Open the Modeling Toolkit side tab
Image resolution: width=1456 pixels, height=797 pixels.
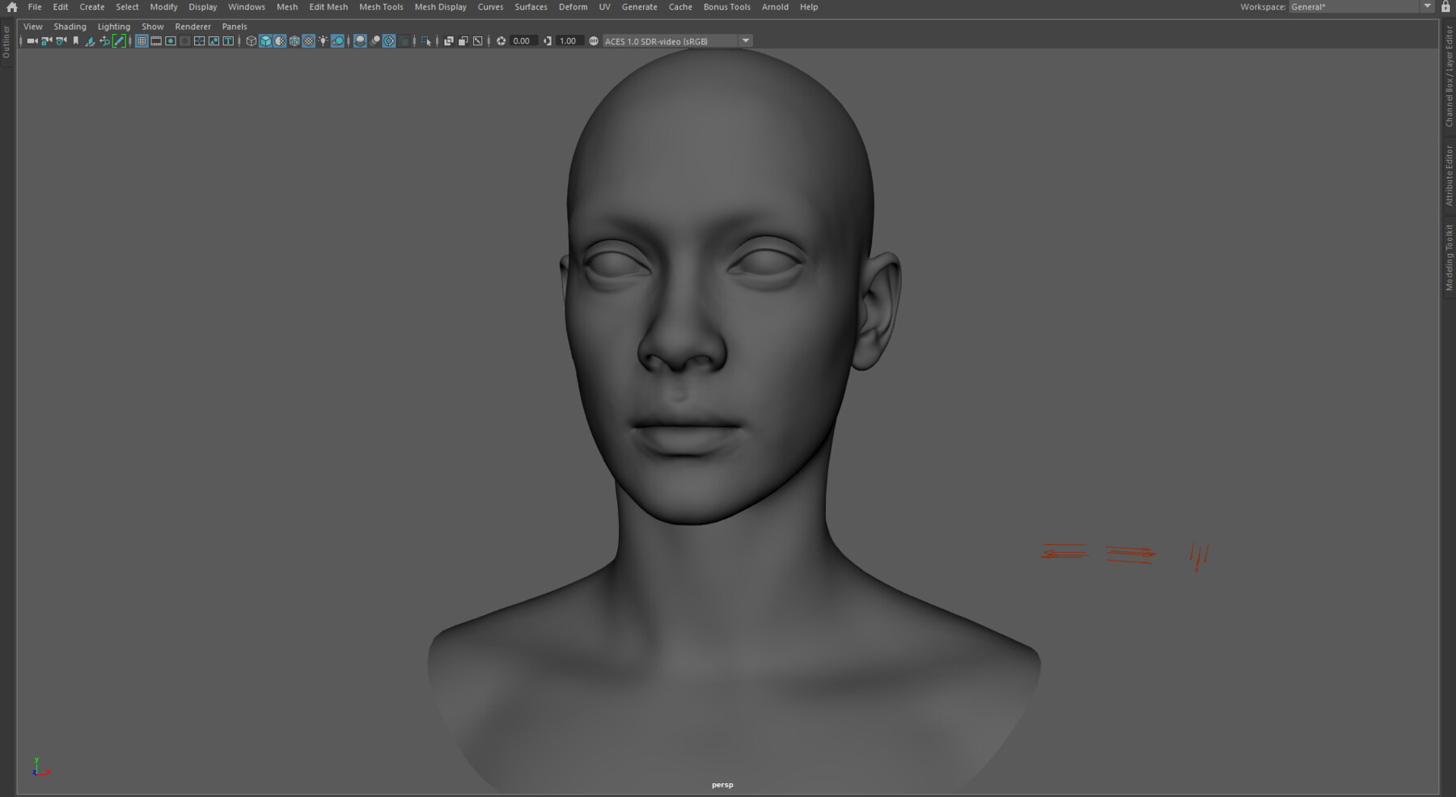[x=1449, y=258]
